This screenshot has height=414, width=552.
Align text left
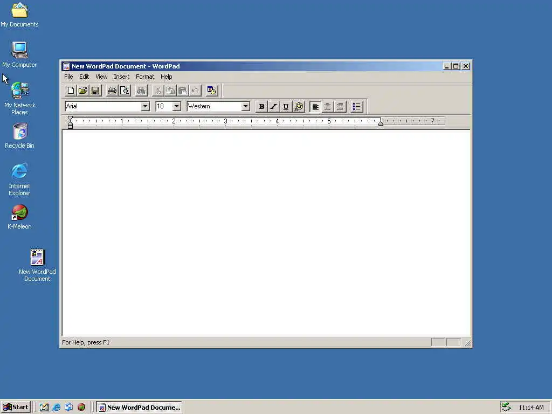click(x=315, y=107)
